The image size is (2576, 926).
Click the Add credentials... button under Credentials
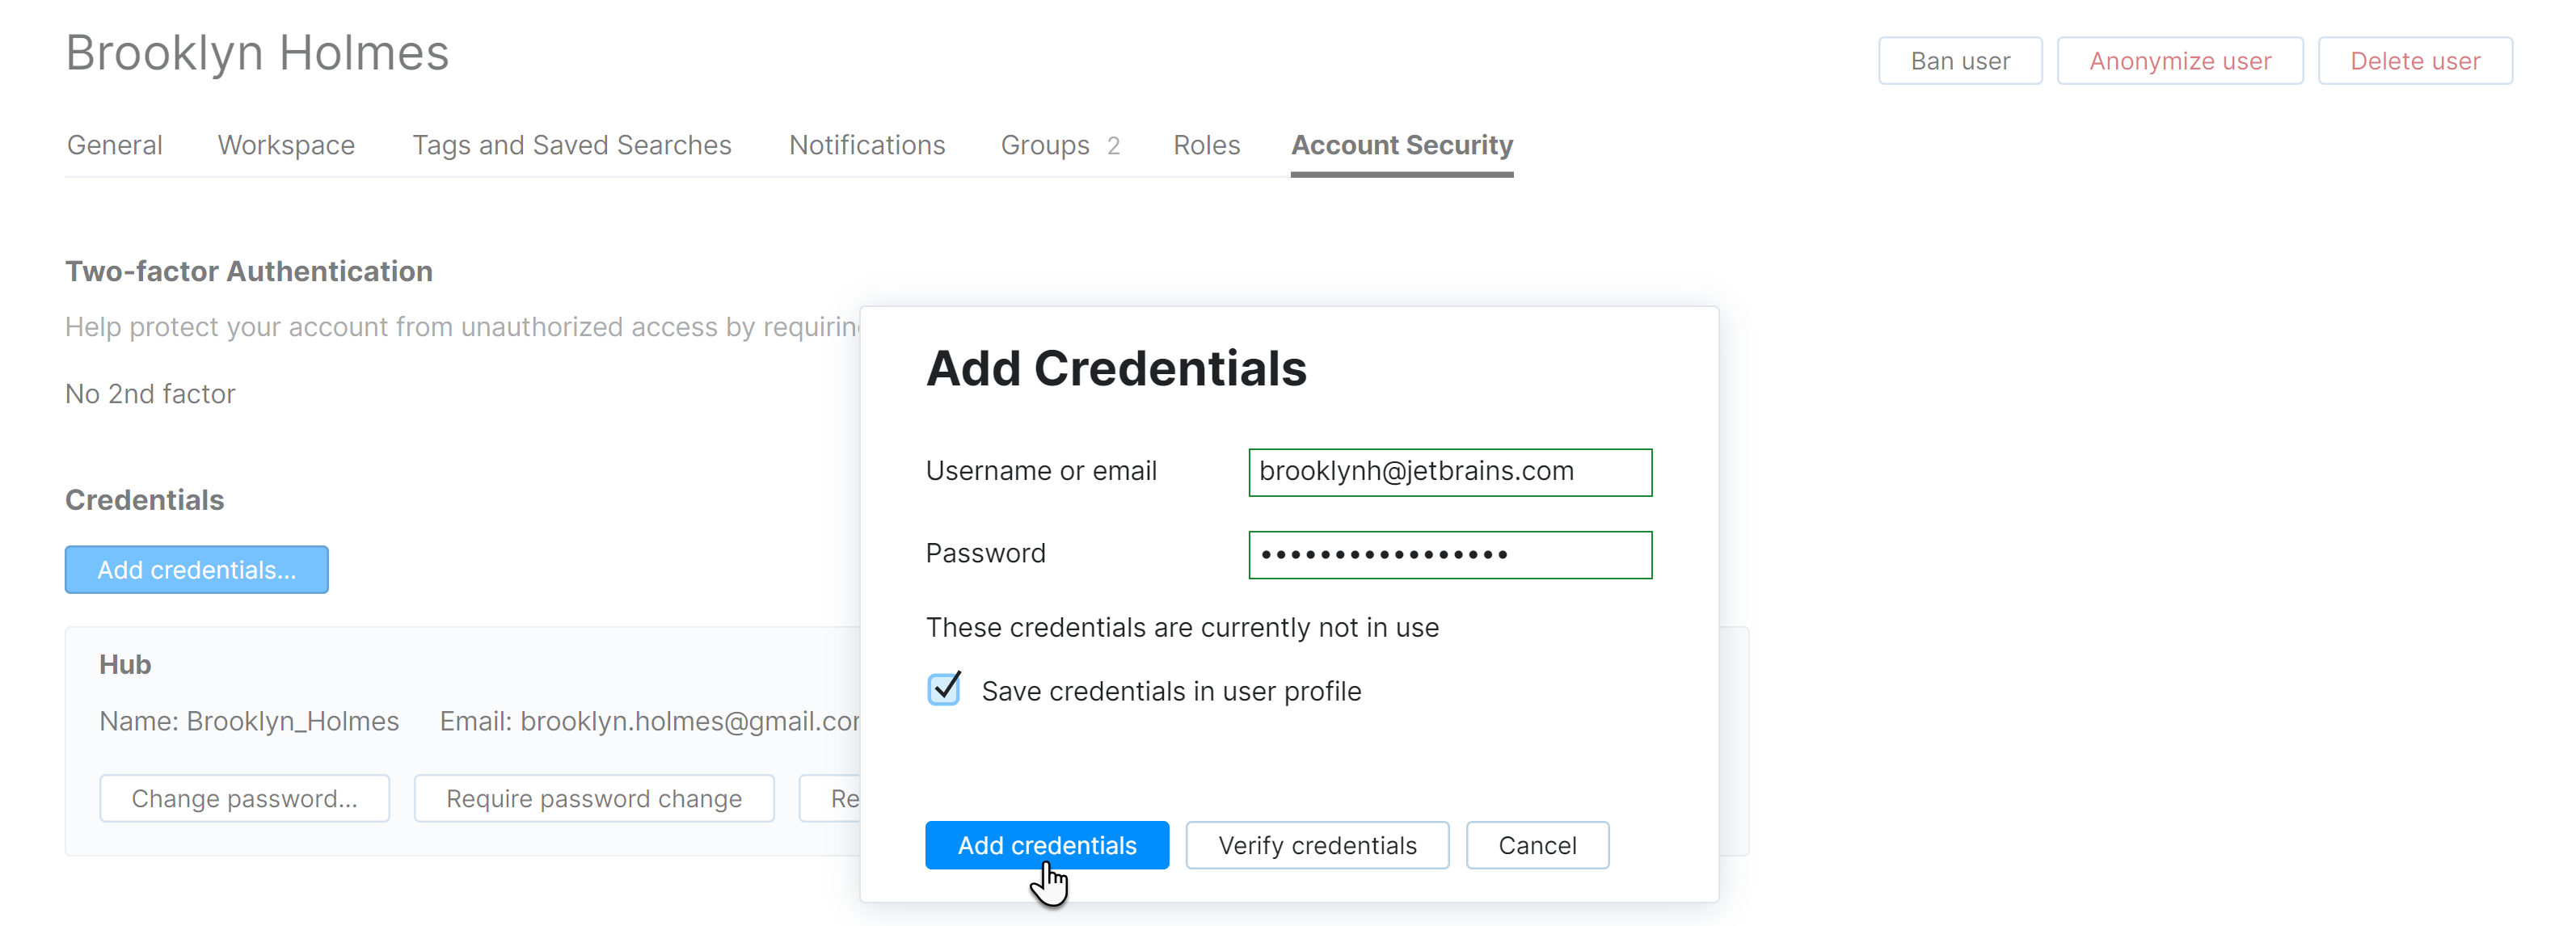click(196, 569)
